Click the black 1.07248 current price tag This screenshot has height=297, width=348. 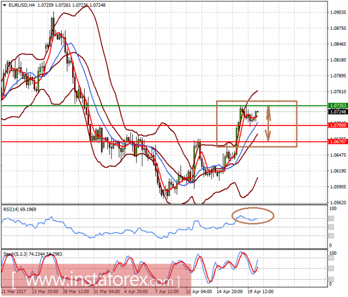338,111
